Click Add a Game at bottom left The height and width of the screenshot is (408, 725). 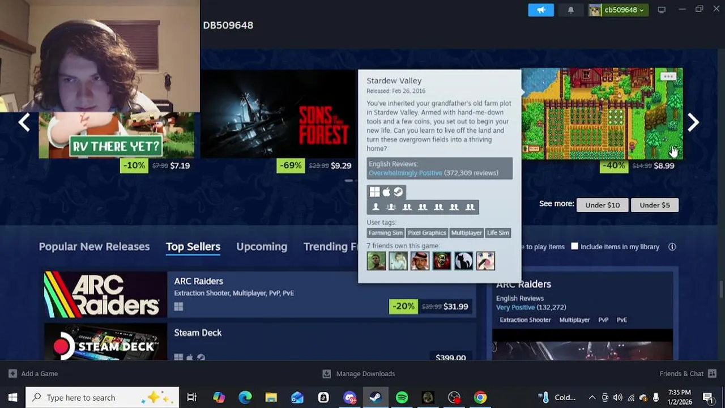(33, 373)
